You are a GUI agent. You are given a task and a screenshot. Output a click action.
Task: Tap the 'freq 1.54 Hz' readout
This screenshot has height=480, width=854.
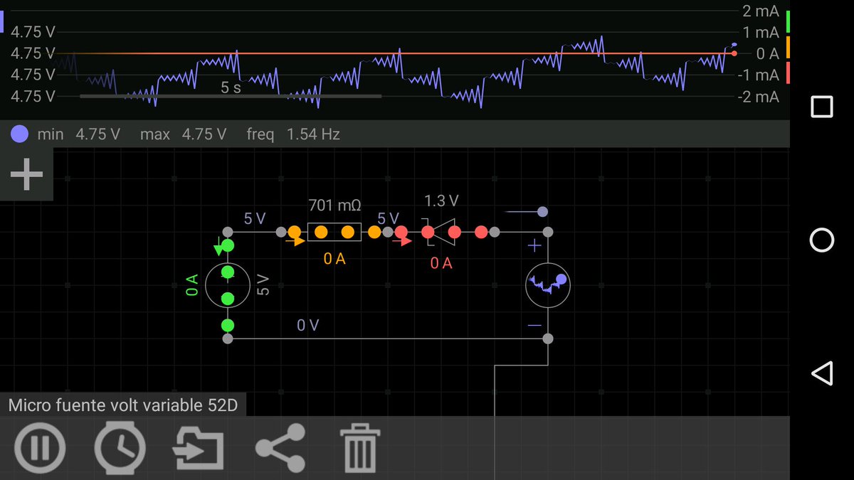[x=293, y=134]
